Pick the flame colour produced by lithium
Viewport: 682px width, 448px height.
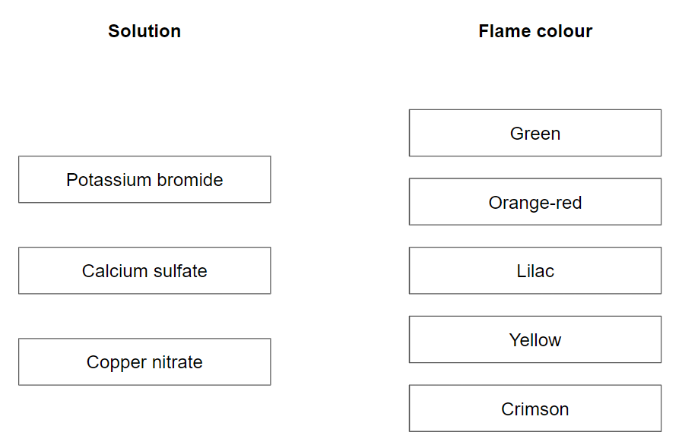(x=534, y=409)
